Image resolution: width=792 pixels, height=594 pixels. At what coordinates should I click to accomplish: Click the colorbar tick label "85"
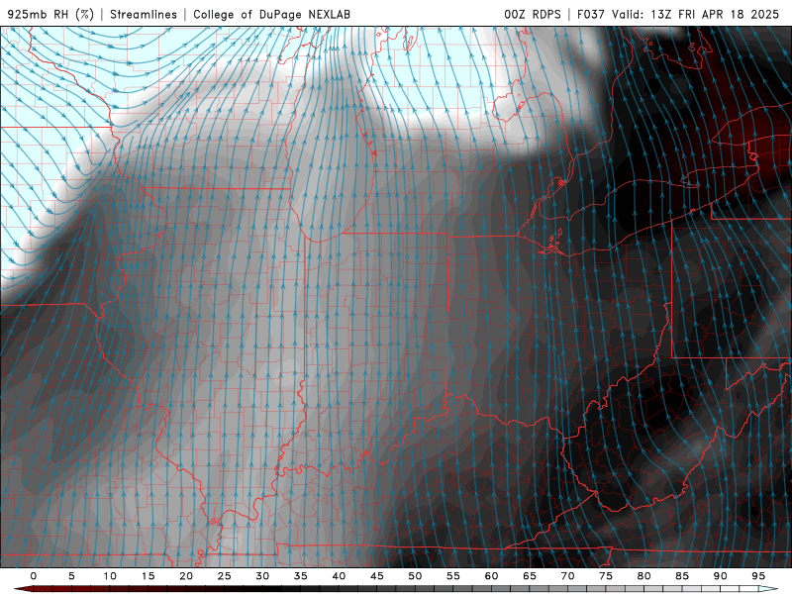pos(682,576)
